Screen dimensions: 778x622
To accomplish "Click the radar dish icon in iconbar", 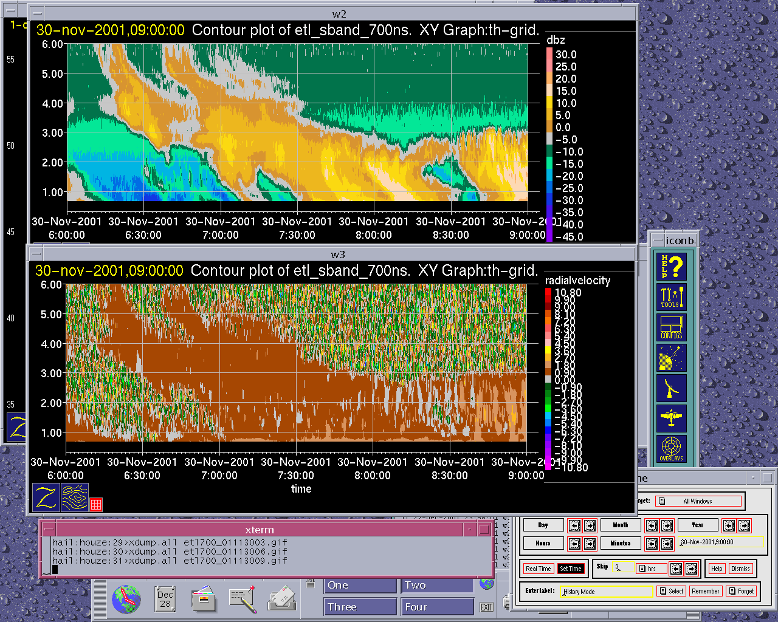I will coord(672,388).
